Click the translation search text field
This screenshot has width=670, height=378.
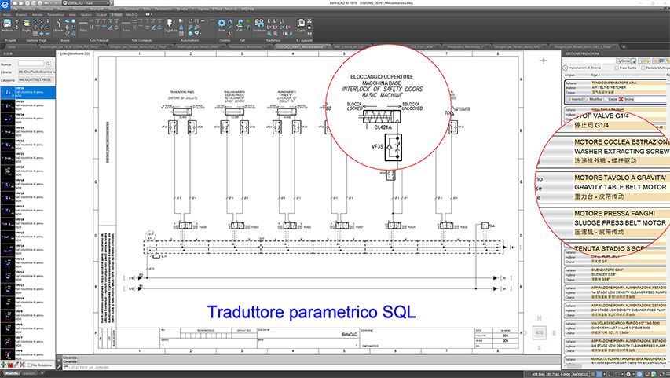589,61
